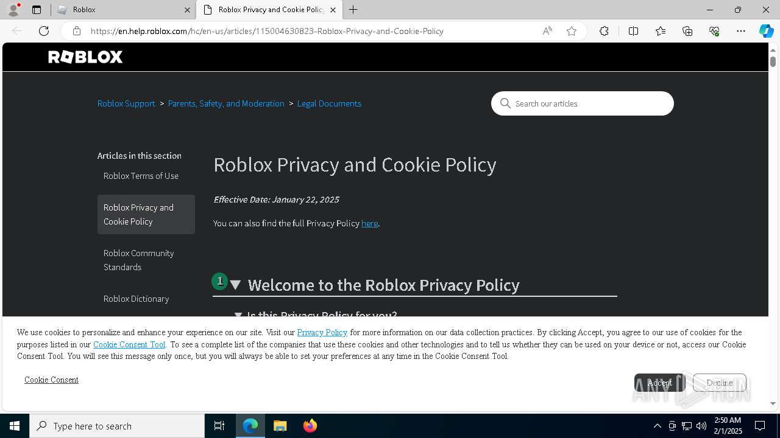Open Roblox Terms of Use article
The height and width of the screenshot is (438, 780).
(x=141, y=176)
